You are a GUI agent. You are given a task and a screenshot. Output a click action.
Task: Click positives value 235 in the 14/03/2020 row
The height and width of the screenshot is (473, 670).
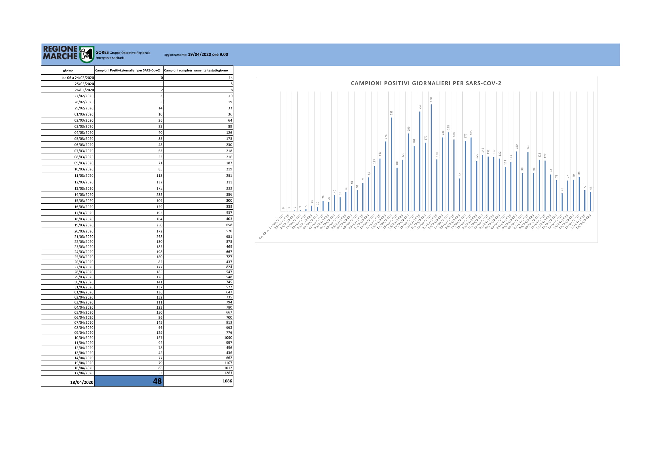129,194
